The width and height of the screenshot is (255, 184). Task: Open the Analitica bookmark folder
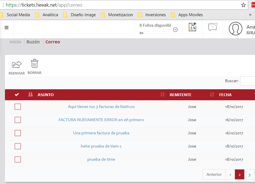pos(47,15)
